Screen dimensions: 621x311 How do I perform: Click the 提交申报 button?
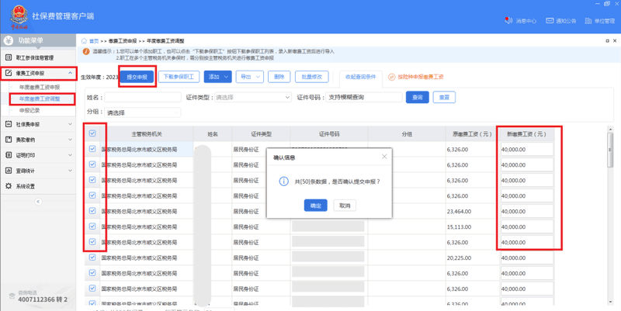click(x=137, y=77)
